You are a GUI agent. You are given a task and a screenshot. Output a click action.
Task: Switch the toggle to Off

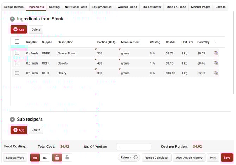35,158
